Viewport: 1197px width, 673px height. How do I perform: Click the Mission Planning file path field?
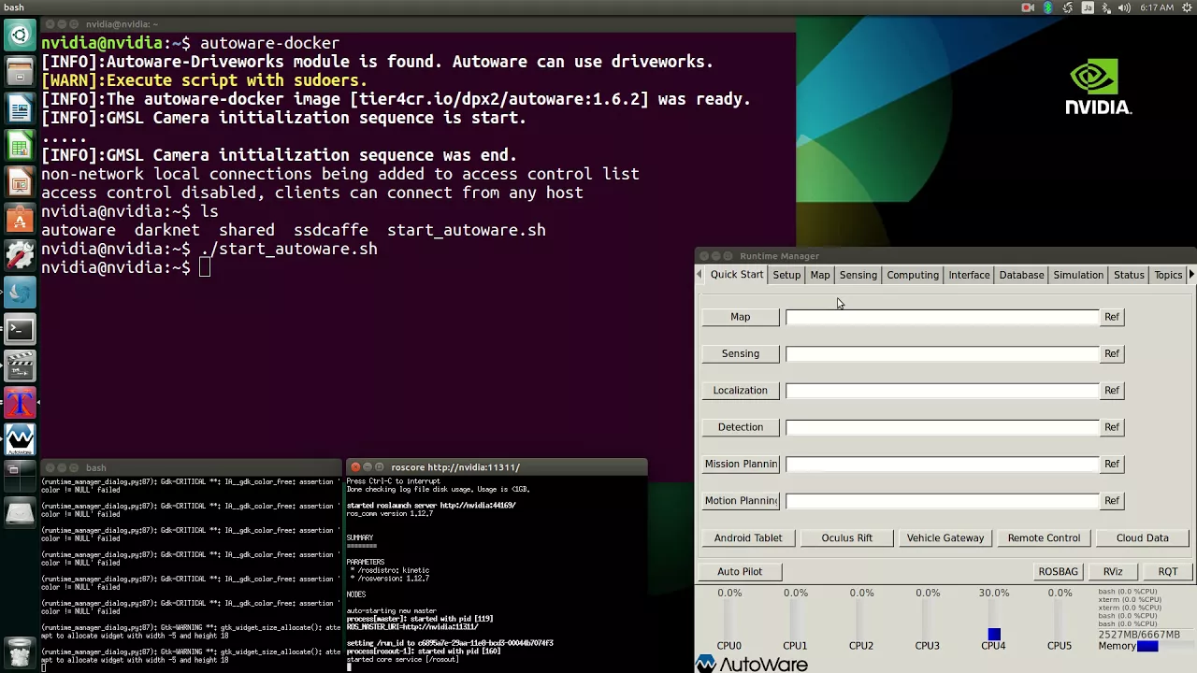point(942,464)
